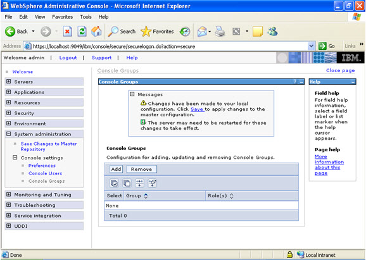The width and height of the screenshot is (366, 260).
Task: Expand the UDDI navigation section
Action: (9, 226)
